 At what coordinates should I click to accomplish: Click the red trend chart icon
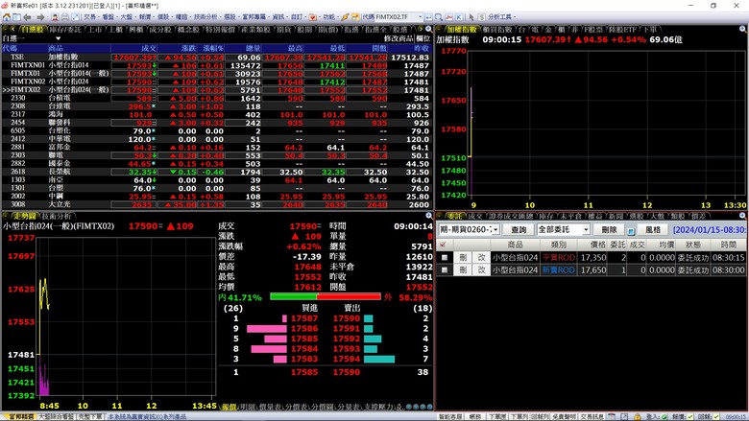click(449, 17)
